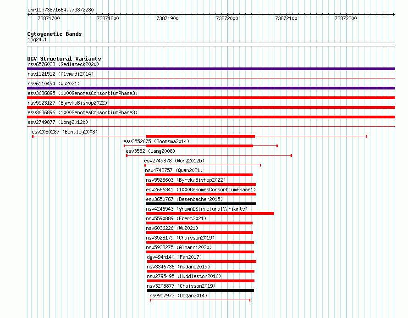Click the nsv6576038 (Sedlazeck2020) variant label
The height and width of the screenshot is (318, 408).
(x=63, y=64)
